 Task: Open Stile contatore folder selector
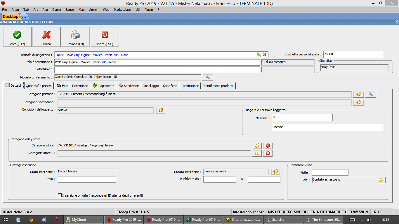click(381, 180)
